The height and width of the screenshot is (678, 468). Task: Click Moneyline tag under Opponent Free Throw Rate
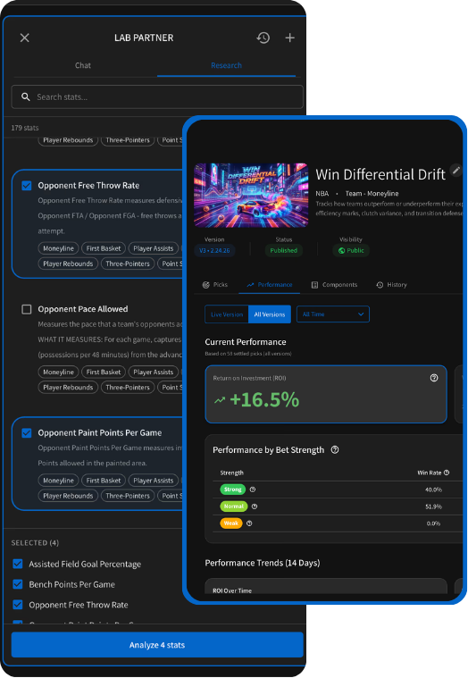pyautogui.click(x=58, y=248)
